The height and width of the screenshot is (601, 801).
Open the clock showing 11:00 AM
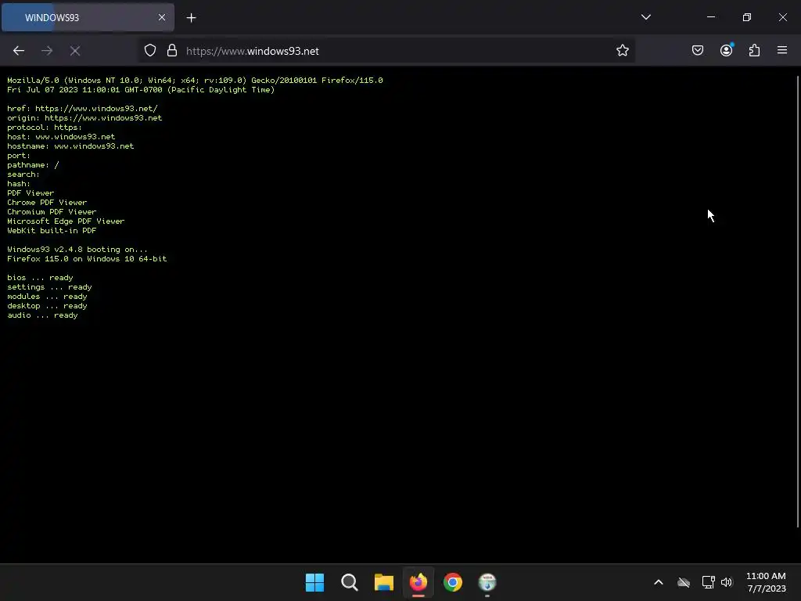(766, 582)
